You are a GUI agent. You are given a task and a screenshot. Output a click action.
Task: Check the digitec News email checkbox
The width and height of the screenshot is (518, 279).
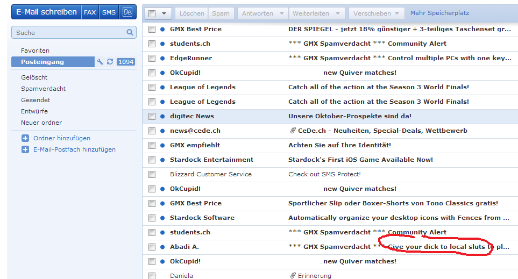[x=152, y=116]
